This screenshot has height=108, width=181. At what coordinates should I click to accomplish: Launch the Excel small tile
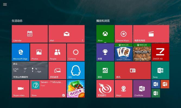pos(156,93)
